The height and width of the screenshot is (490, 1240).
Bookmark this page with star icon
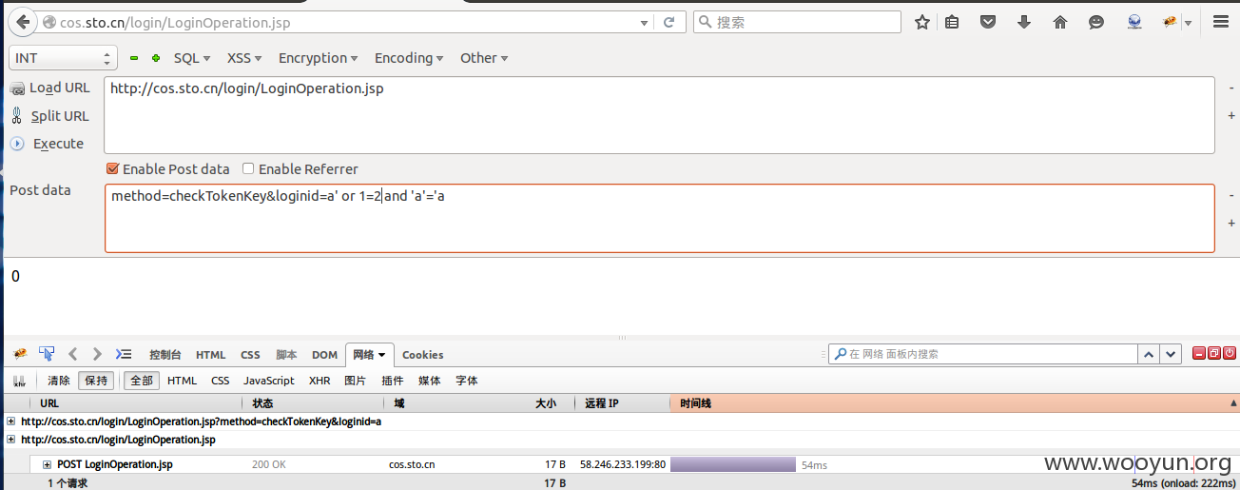[x=921, y=22]
